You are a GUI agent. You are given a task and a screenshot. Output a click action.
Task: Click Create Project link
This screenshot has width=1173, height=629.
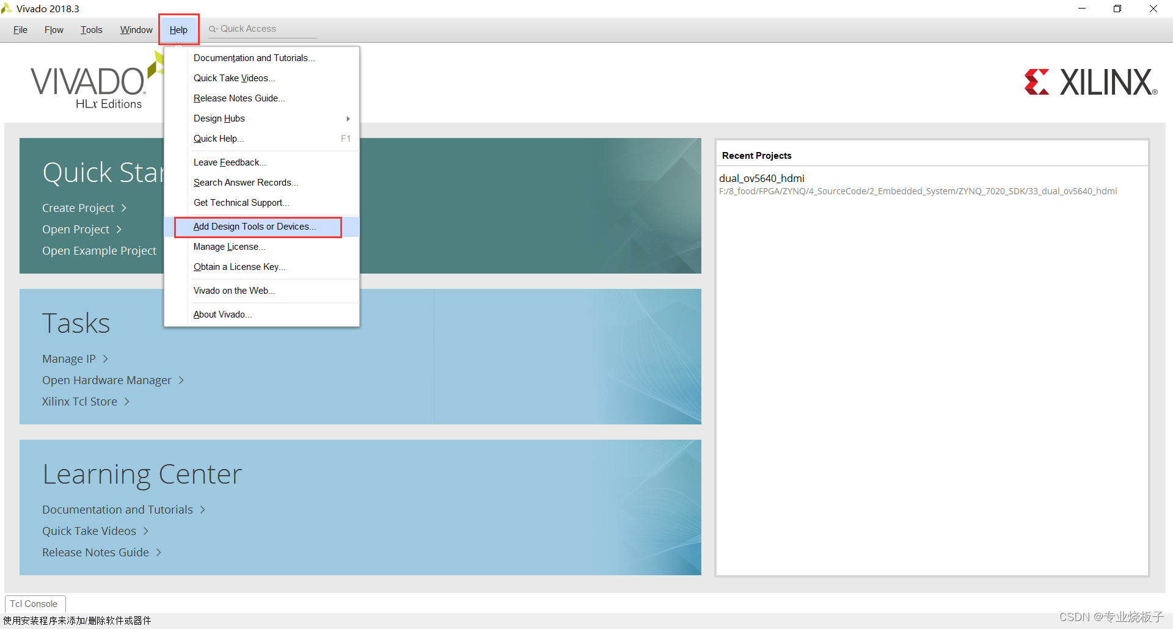tap(84, 208)
